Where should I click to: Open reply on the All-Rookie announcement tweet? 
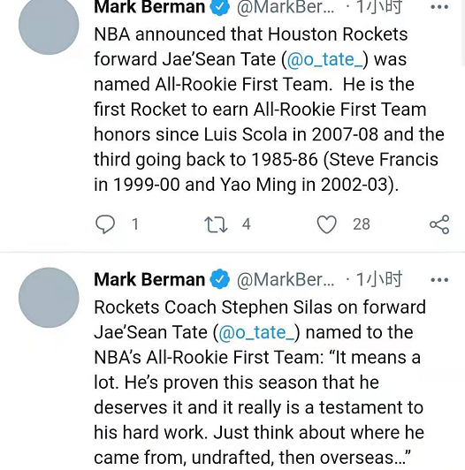click(104, 224)
